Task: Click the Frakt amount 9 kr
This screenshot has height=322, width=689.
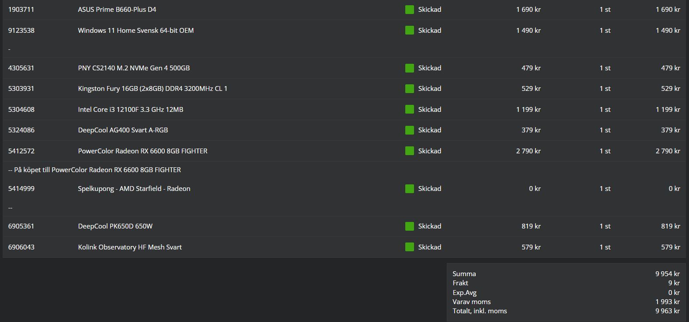Action: point(674,283)
